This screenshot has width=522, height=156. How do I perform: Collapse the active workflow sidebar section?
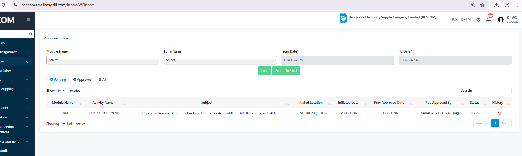point(16,62)
